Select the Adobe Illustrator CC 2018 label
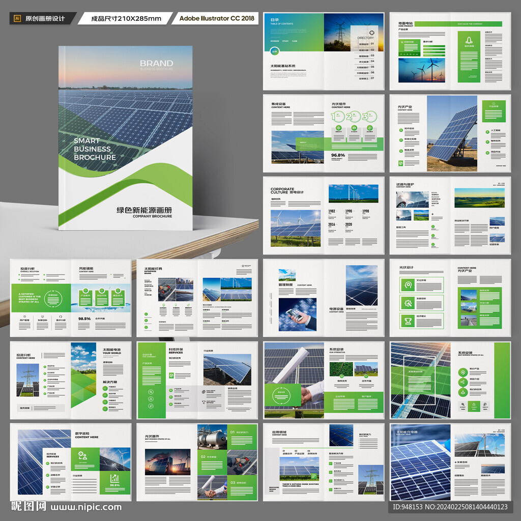This screenshot has width=521, height=521. [x=217, y=18]
